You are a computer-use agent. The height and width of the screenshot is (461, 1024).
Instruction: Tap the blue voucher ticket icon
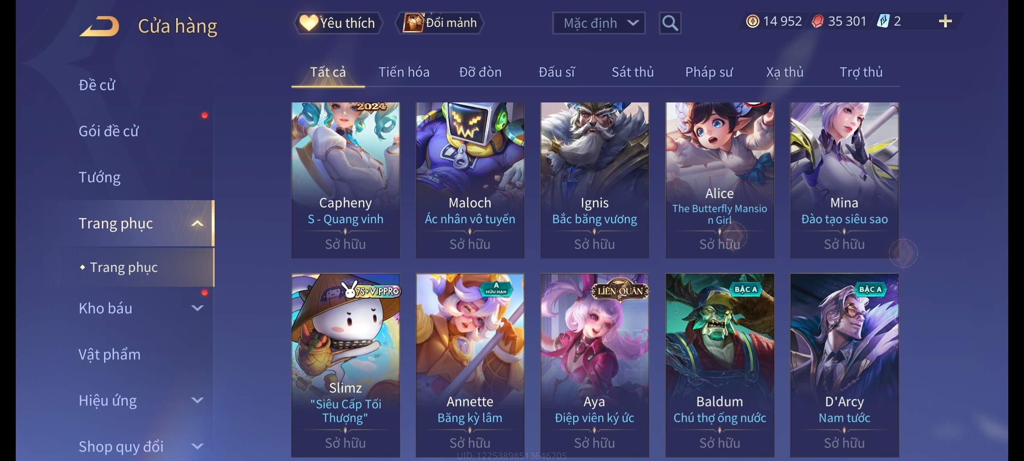883,21
